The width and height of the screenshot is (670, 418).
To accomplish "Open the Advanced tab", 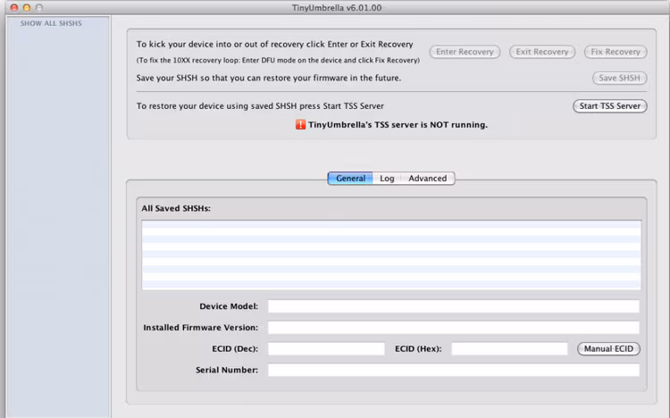I will [427, 179].
